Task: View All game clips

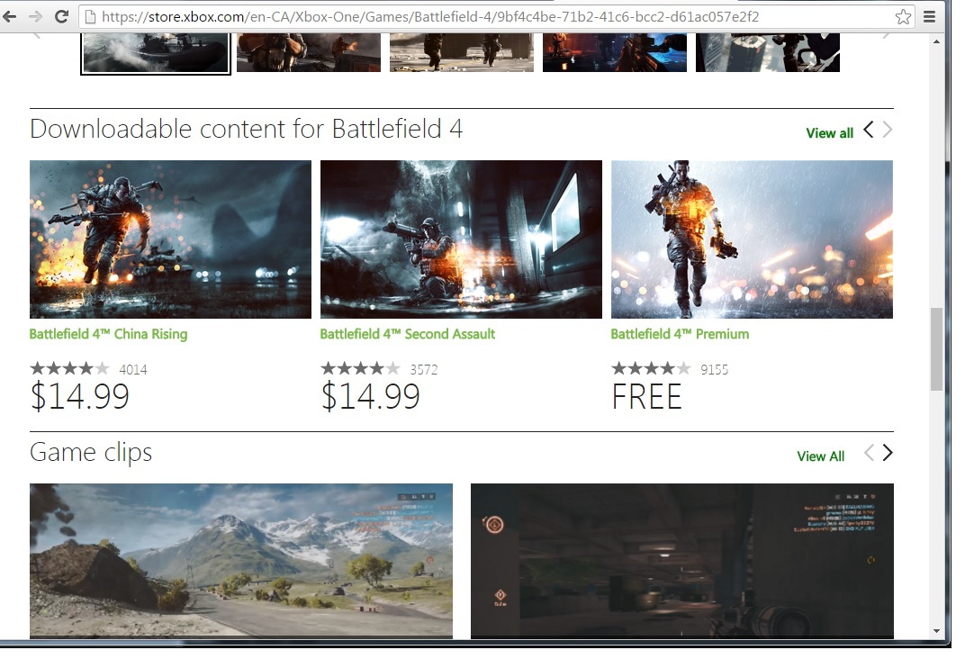Action: point(820,456)
